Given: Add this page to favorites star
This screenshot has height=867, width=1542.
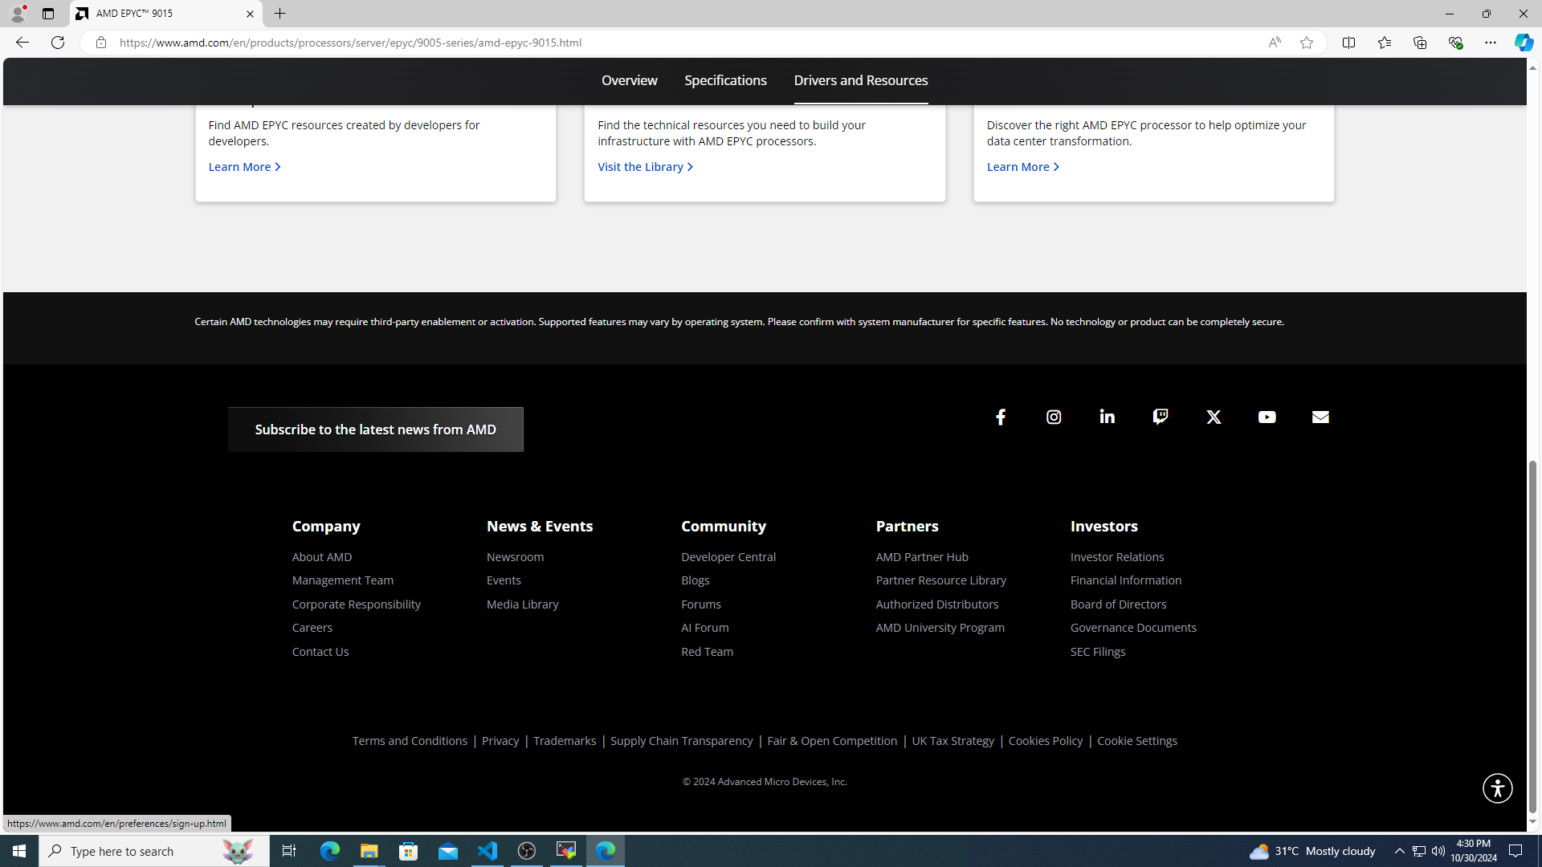Looking at the screenshot, I should coord(1307,43).
